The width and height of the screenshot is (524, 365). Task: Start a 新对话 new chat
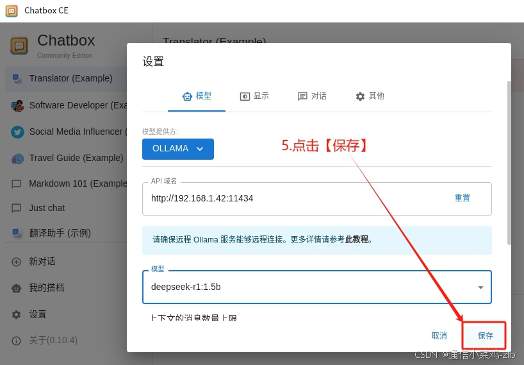[66, 262]
